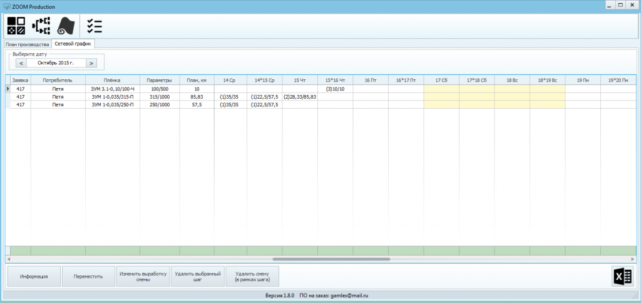This screenshot has height=303, width=641.
Task: Click the Переместить button
Action: click(x=88, y=276)
